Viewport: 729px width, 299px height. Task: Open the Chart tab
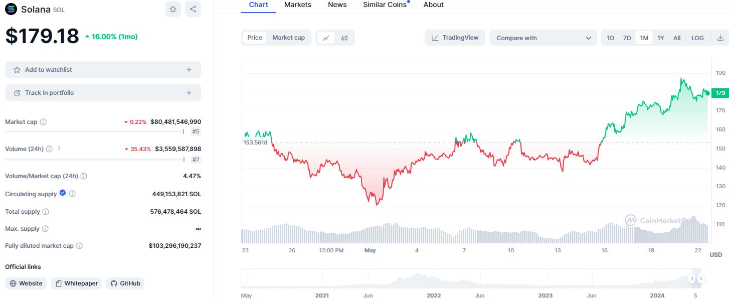click(259, 5)
